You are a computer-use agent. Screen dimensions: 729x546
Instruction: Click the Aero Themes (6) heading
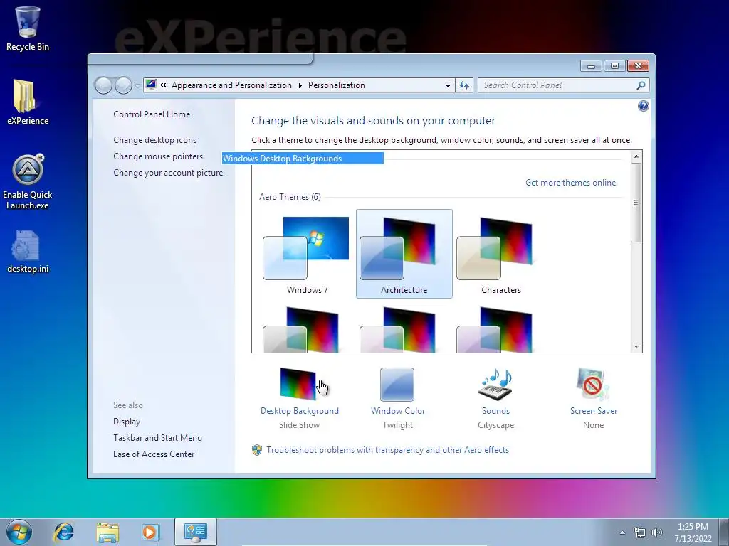290,197
